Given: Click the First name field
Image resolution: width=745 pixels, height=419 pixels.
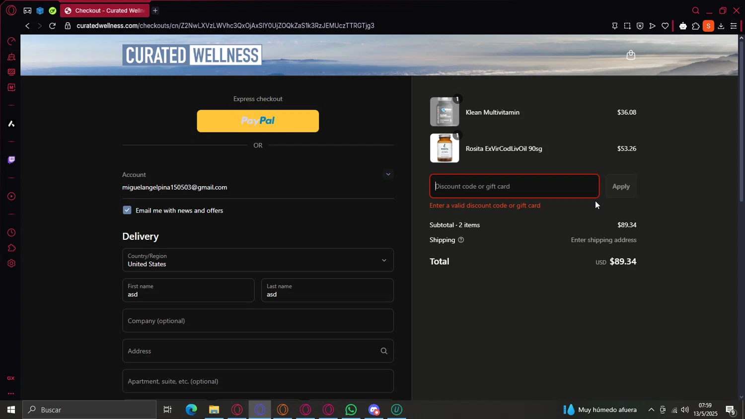Looking at the screenshot, I should [188, 290].
